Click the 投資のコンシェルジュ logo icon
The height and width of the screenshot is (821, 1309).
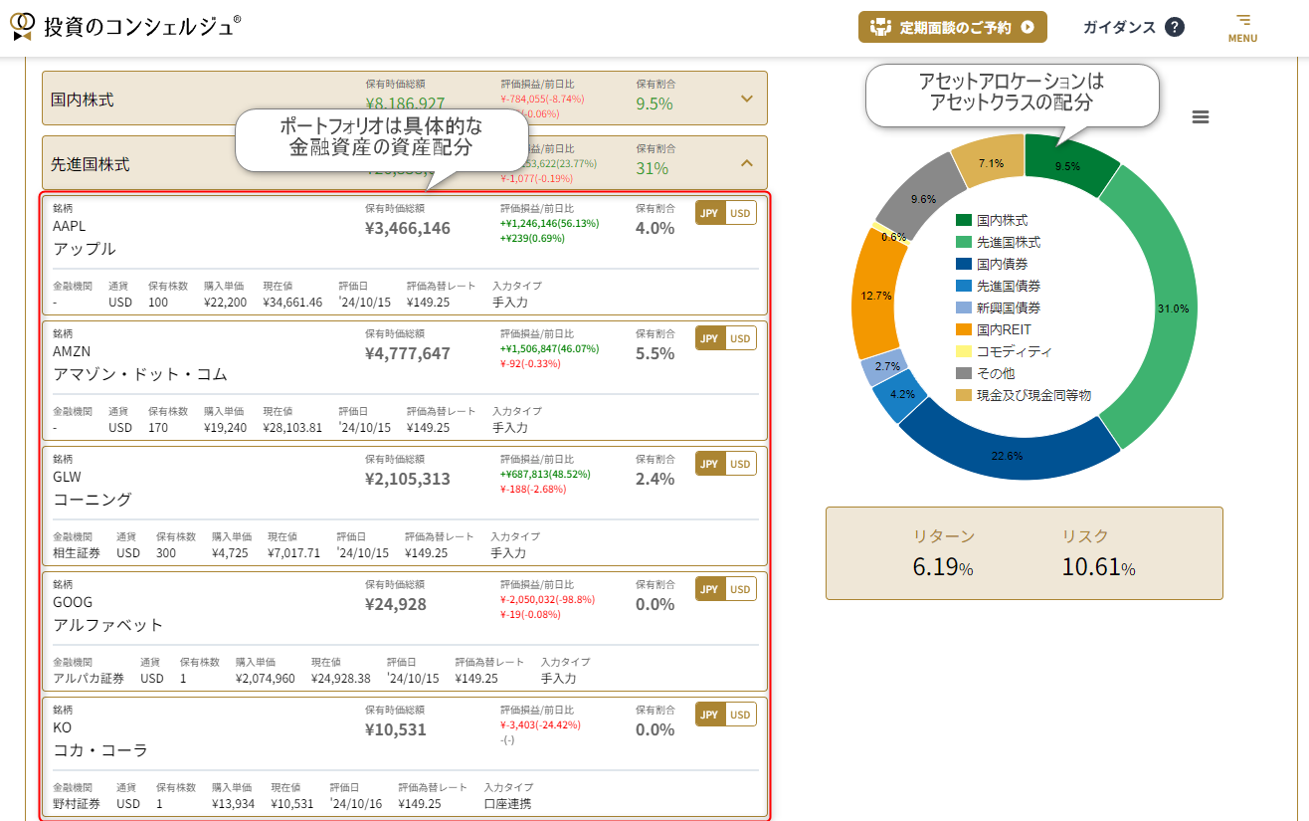click(22, 26)
